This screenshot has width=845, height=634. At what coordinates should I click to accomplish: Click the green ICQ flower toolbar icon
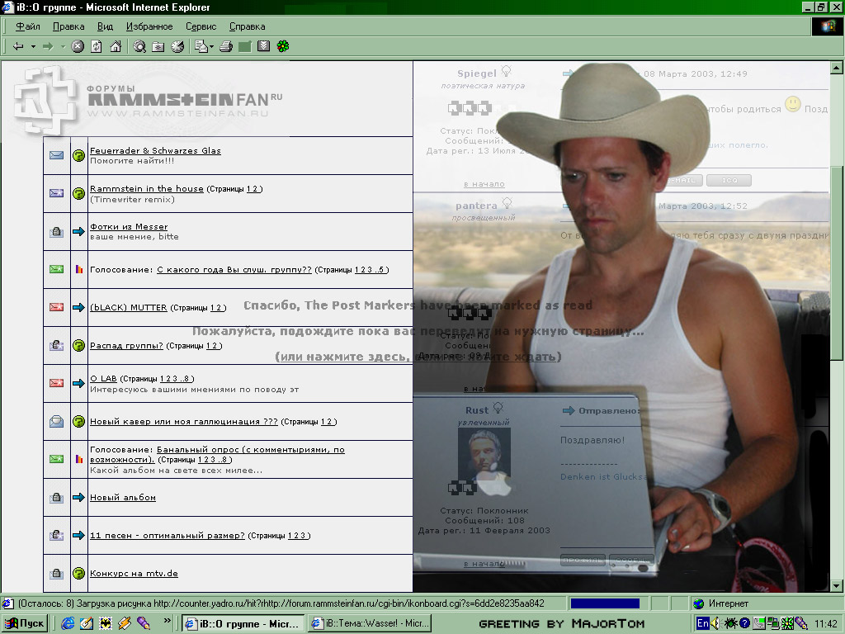(x=283, y=46)
